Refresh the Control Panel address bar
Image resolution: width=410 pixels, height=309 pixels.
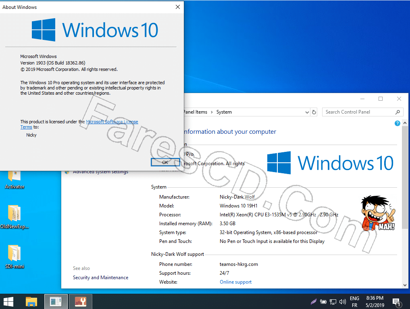click(x=314, y=112)
